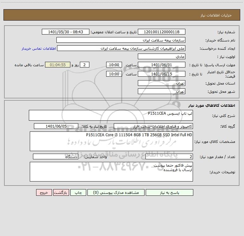244x236 pixels.
Task: Click the remaining time countdown 01:04:55
Action: pyautogui.click(x=58, y=65)
